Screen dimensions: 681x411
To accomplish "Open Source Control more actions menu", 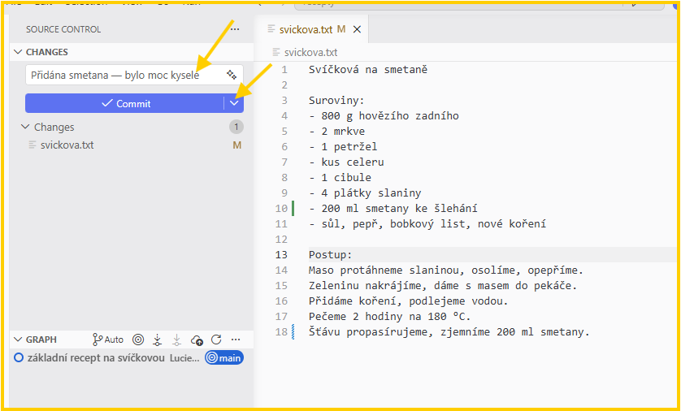I will 235,29.
